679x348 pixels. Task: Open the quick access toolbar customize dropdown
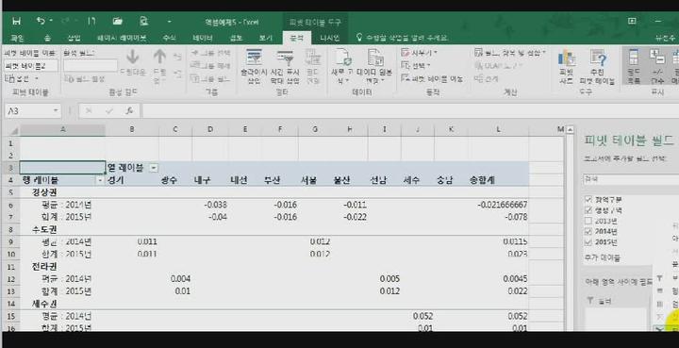pyautogui.click(x=170, y=21)
